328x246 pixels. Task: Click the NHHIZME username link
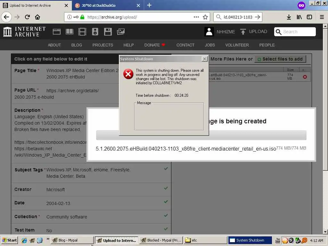click(x=226, y=32)
